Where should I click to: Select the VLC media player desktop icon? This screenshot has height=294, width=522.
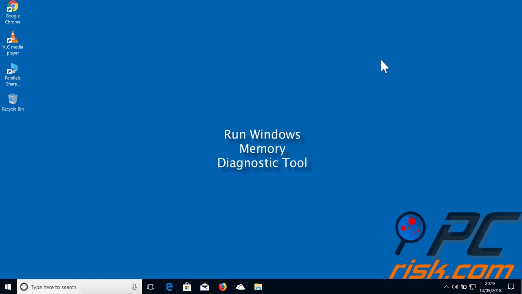tap(13, 44)
